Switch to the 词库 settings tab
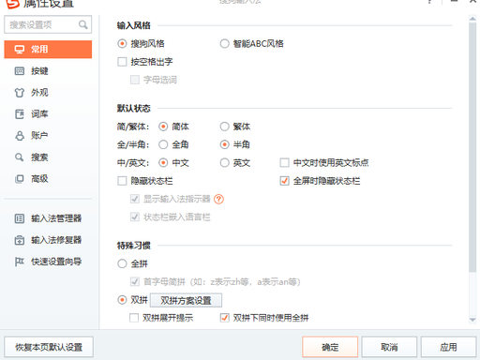Screen dimensions: 480x360 48,114
